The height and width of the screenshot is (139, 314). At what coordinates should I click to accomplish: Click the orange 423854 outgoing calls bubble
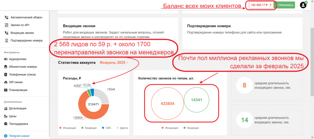pyautogui.click(x=167, y=104)
